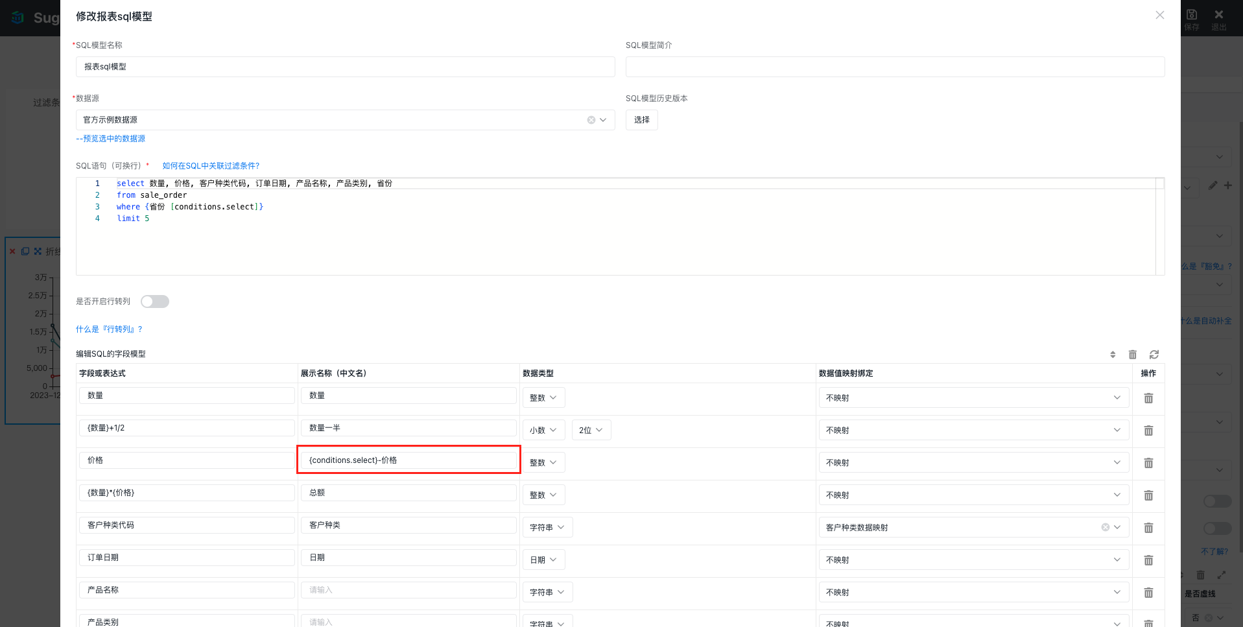Click the 选择 history version button
1243x627 pixels.
click(x=641, y=120)
